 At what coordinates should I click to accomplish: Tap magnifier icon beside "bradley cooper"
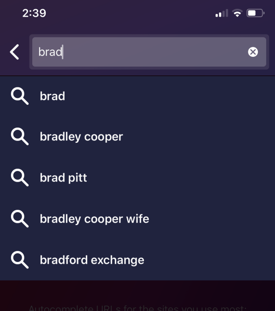19,136
